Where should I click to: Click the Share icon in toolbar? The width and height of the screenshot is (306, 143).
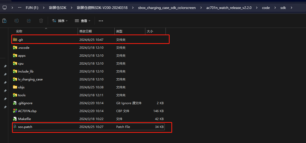pyautogui.click(x=29, y=21)
